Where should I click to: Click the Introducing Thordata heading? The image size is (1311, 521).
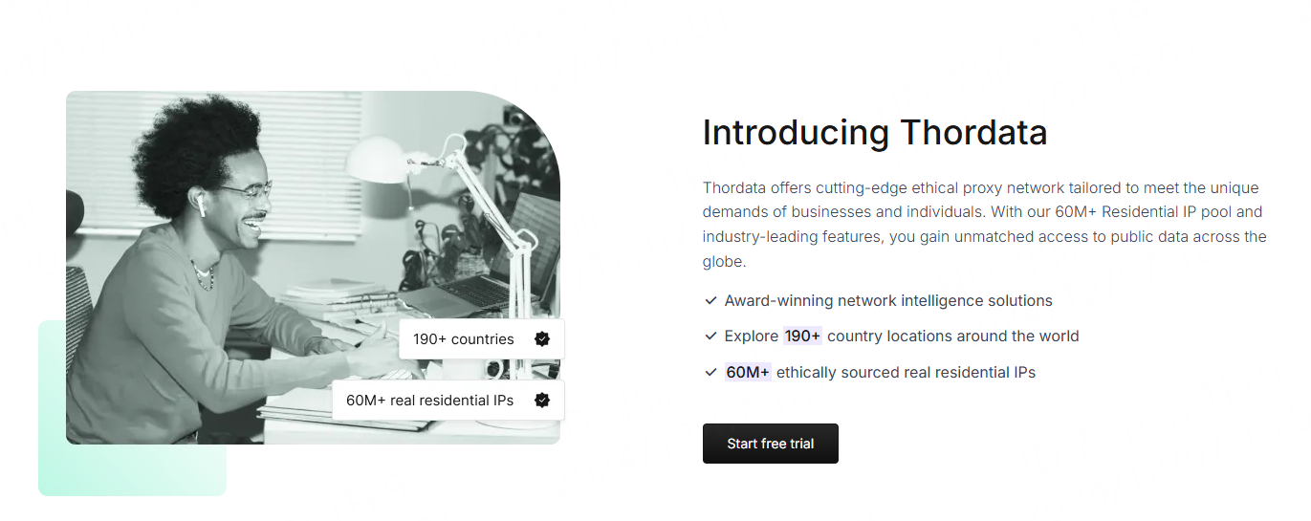[874, 133]
